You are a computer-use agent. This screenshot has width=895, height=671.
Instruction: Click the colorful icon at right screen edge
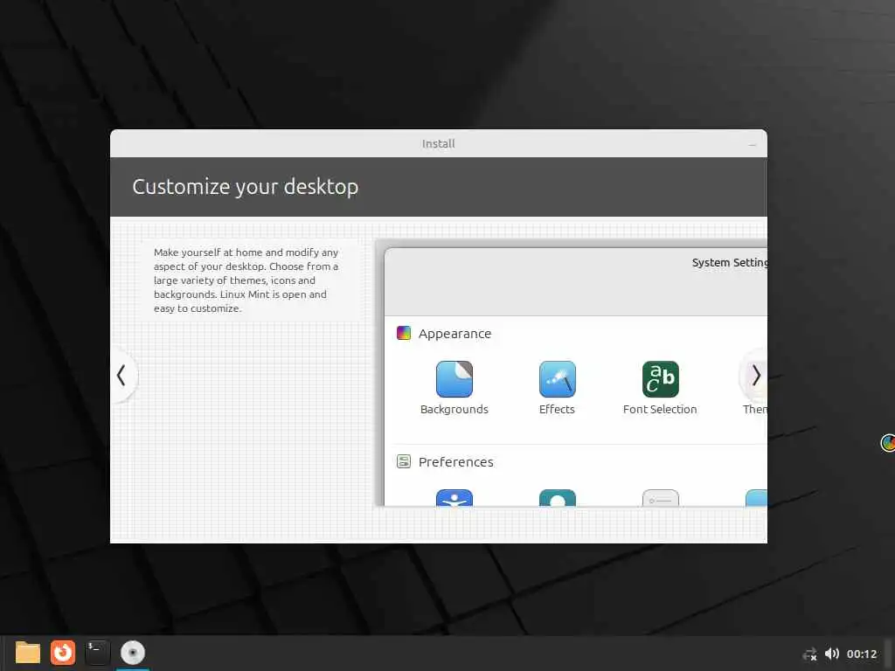(888, 443)
